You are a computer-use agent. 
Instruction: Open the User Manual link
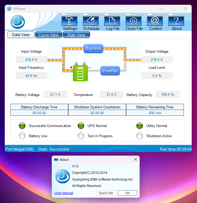pyautogui.click(x=64, y=193)
